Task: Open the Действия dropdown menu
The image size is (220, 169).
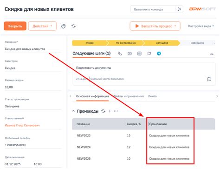Action: coord(42,26)
